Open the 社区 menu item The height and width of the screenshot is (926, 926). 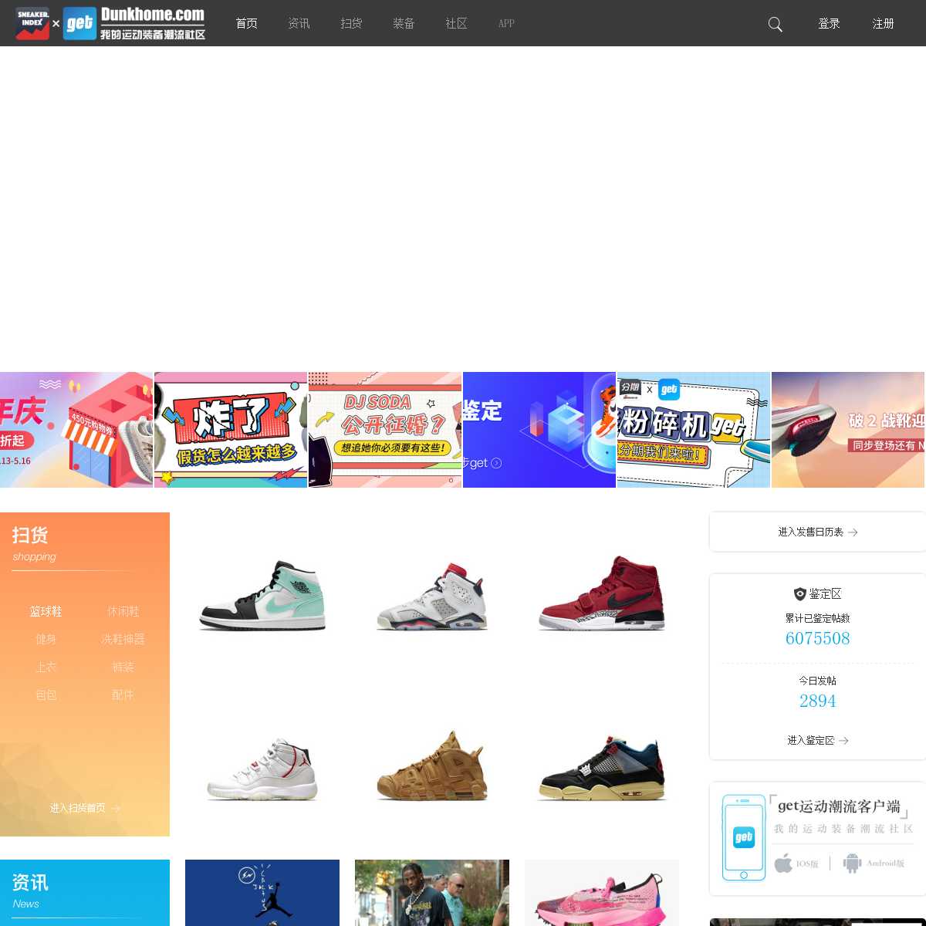(457, 23)
